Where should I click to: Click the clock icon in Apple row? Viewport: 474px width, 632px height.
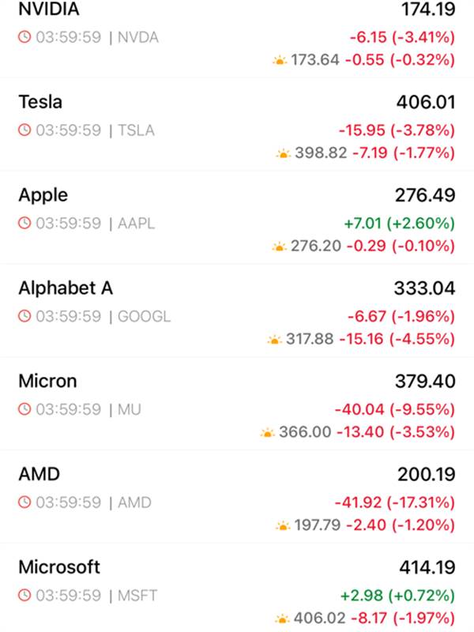tap(24, 224)
